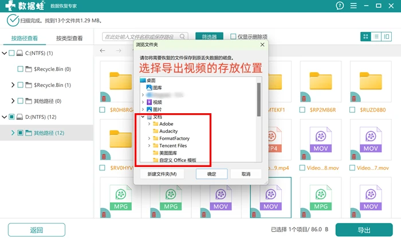Image resolution: width=401 pixels, height=243 pixels.
Task: Switch to list view layout
Action: 376,37
